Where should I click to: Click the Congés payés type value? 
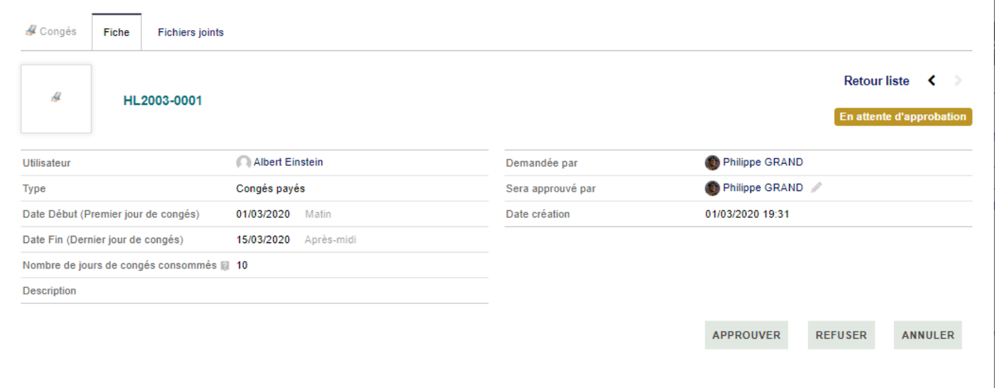click(x=271, y=188)
